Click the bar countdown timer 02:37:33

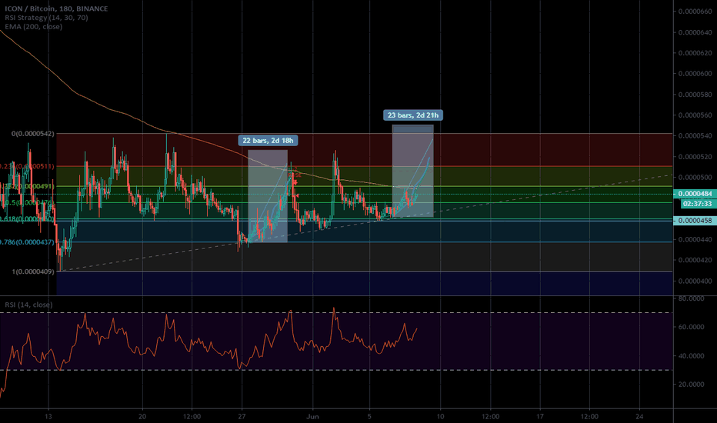[697, 204]
